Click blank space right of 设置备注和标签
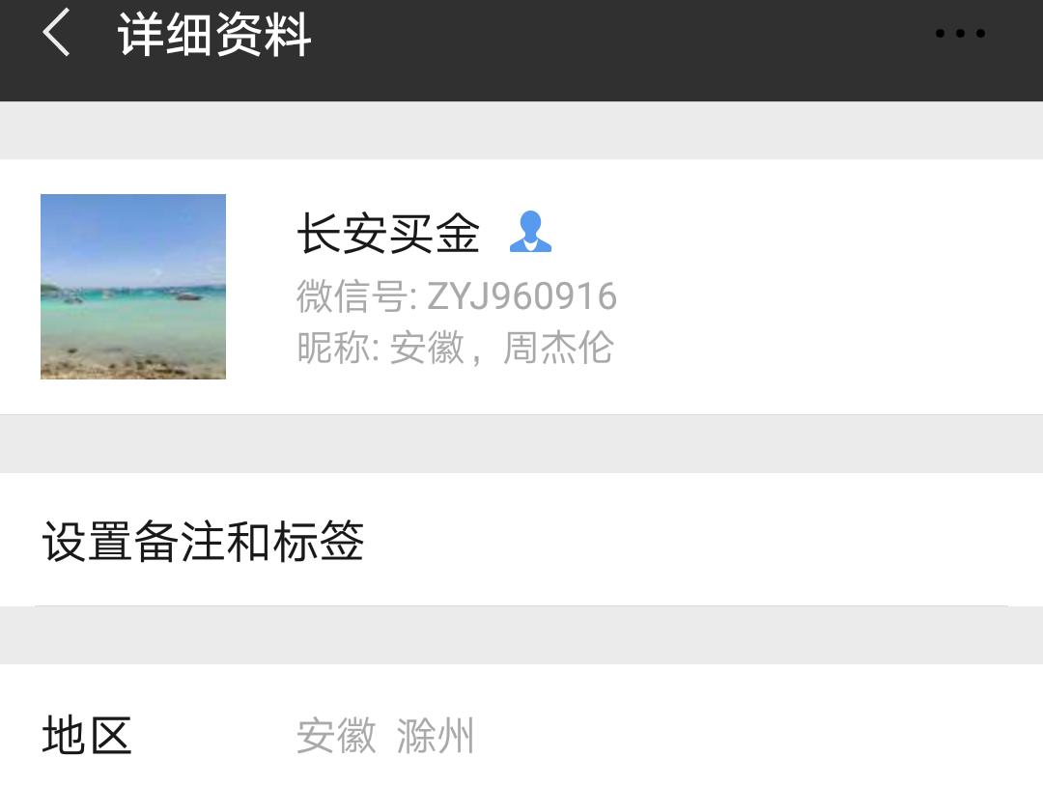Screen dimensions: 1043x786 [698, 540]
